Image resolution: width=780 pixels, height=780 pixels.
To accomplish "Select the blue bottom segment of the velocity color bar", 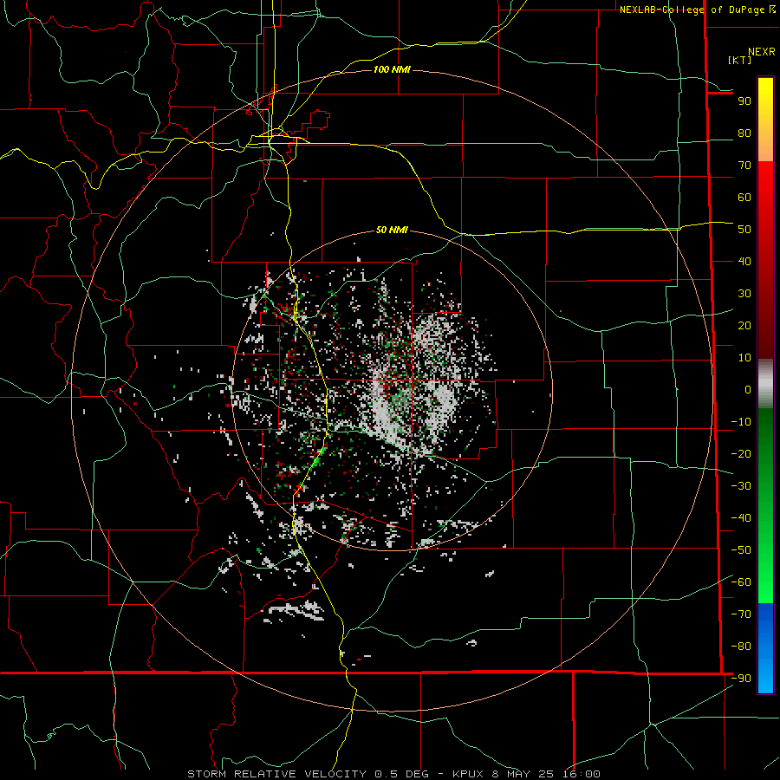I will 765,648.
